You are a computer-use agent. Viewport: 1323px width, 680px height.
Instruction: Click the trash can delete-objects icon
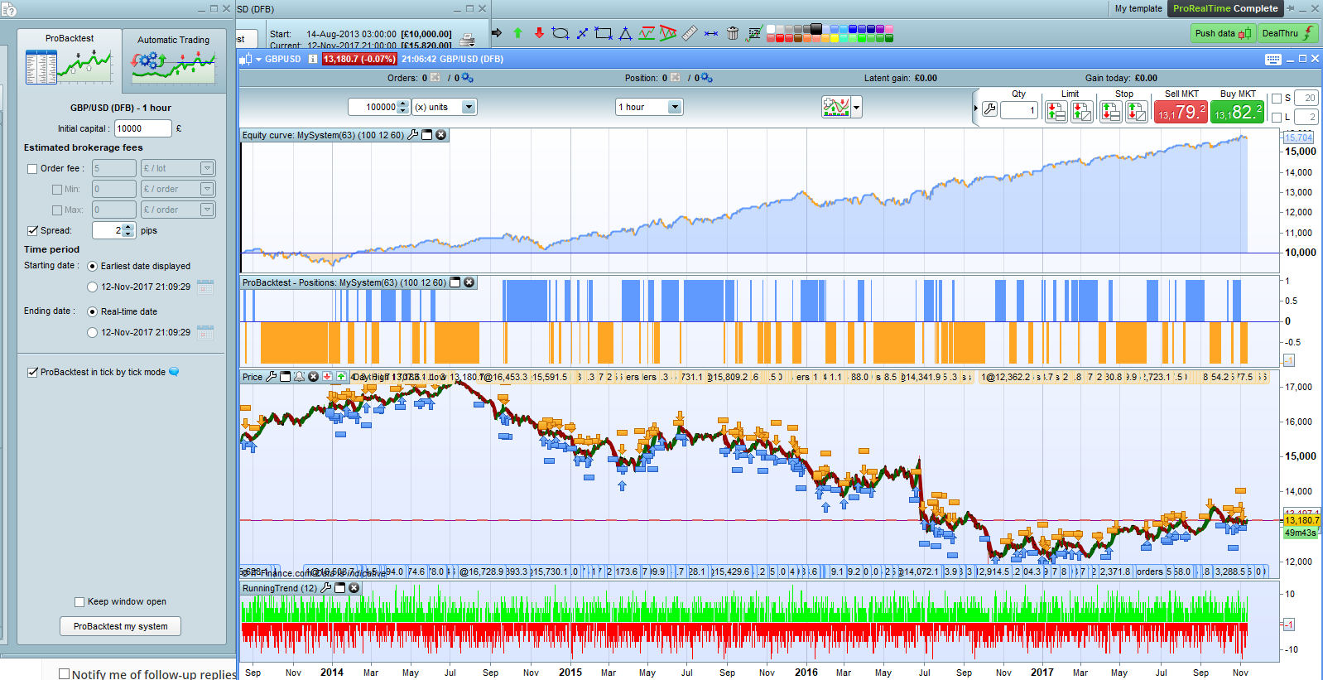[733, 33]
